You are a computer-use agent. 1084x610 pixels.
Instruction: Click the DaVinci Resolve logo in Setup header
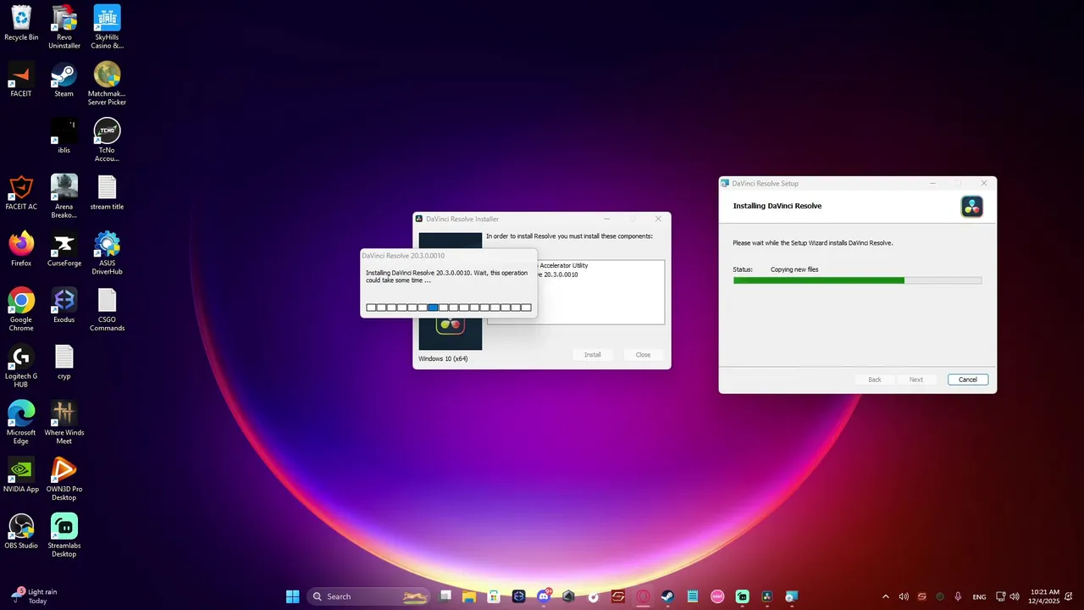point(971,207)
